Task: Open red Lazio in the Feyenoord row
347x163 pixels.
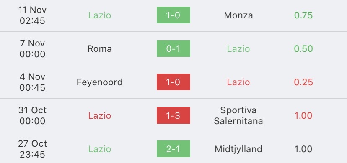Action: click(238, 82)
